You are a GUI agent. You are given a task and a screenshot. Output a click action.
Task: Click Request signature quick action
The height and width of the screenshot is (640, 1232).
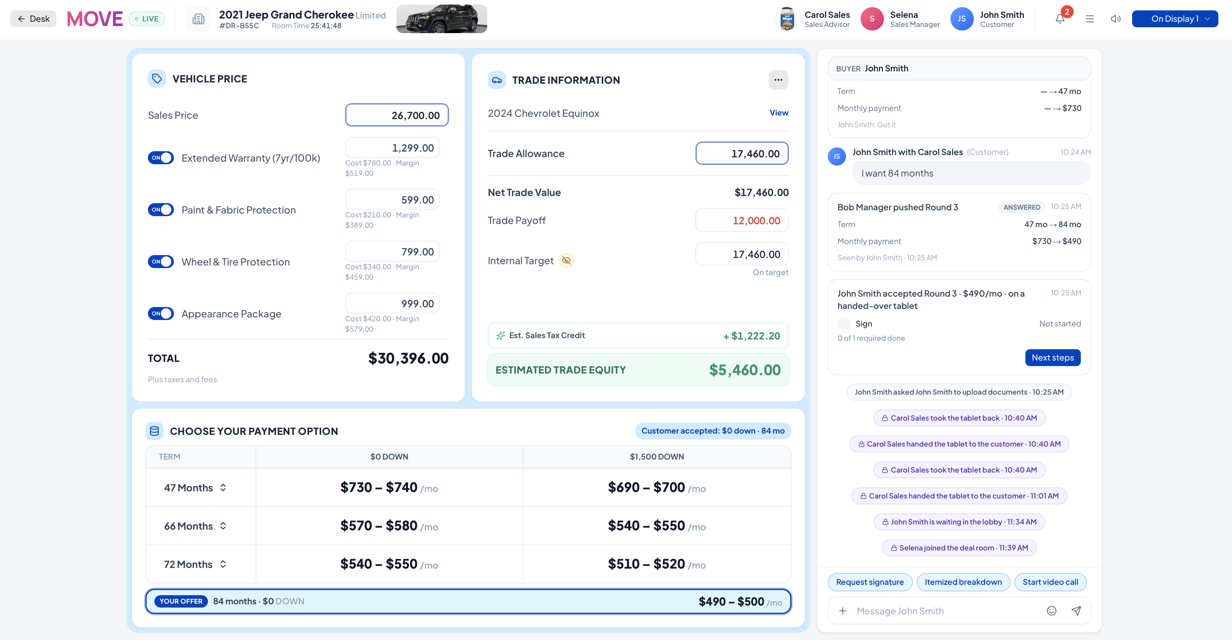pyautogui.click(x=869, y=582)
